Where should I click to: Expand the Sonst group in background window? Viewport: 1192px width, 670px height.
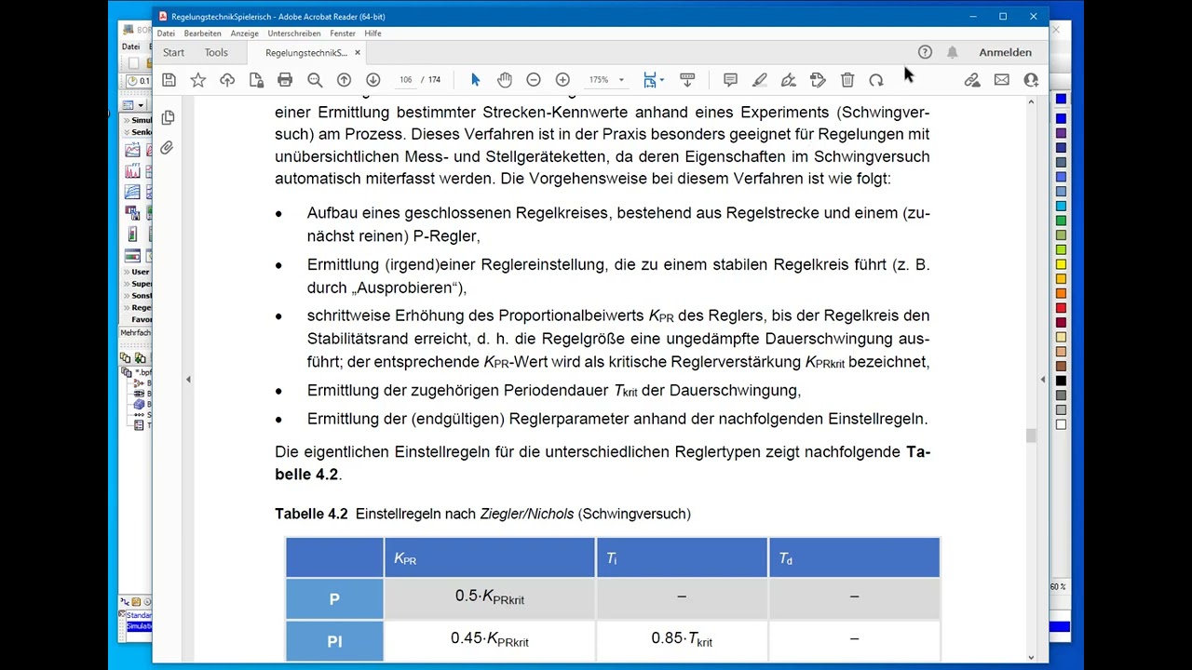(x=125, y=295)
